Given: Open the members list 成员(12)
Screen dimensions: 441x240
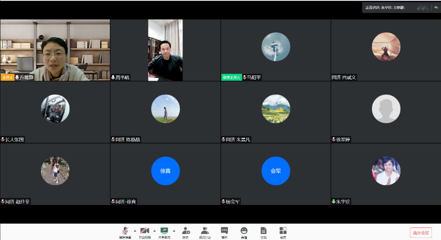Looking at the screenshot, I should [x=205, y=232].
